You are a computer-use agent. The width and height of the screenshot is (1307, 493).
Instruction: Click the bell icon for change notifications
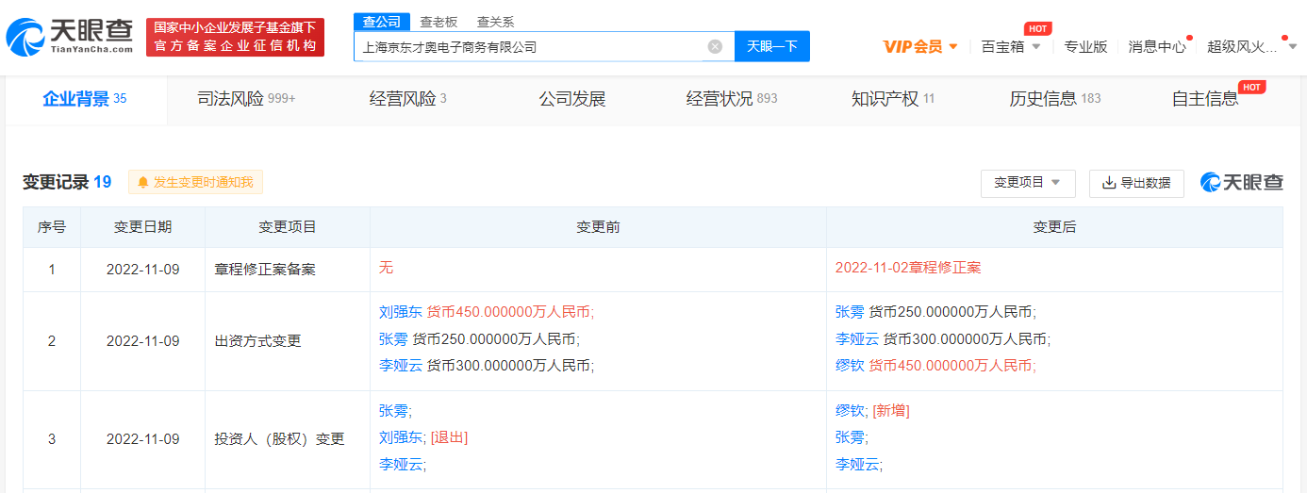click(x=143, y=182)
